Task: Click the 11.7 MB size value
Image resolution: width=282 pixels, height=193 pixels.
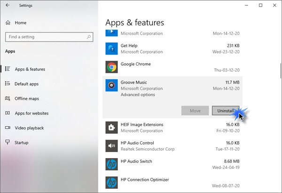Action: pyautogui.click(x=232, y=82)
